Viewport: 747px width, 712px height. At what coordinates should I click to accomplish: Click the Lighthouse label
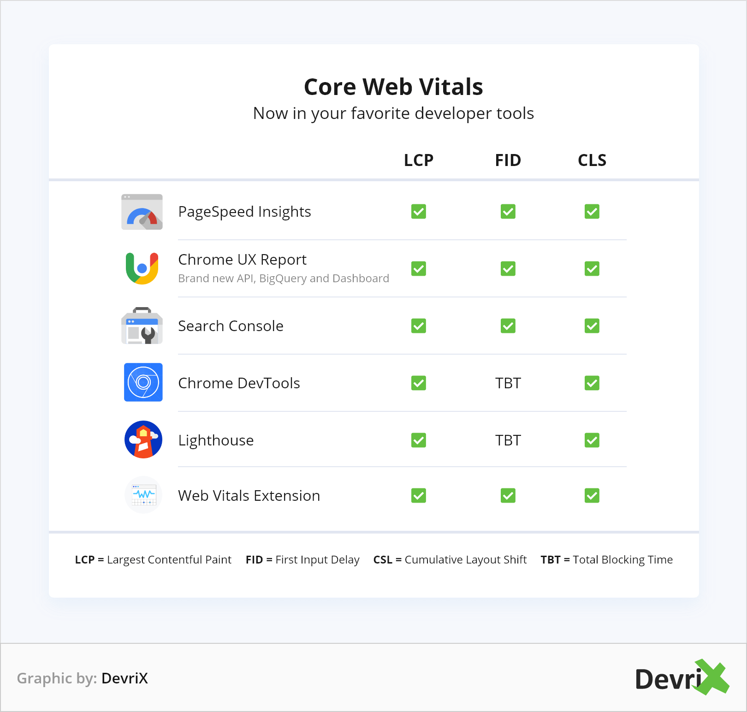[x=216, y=440]
